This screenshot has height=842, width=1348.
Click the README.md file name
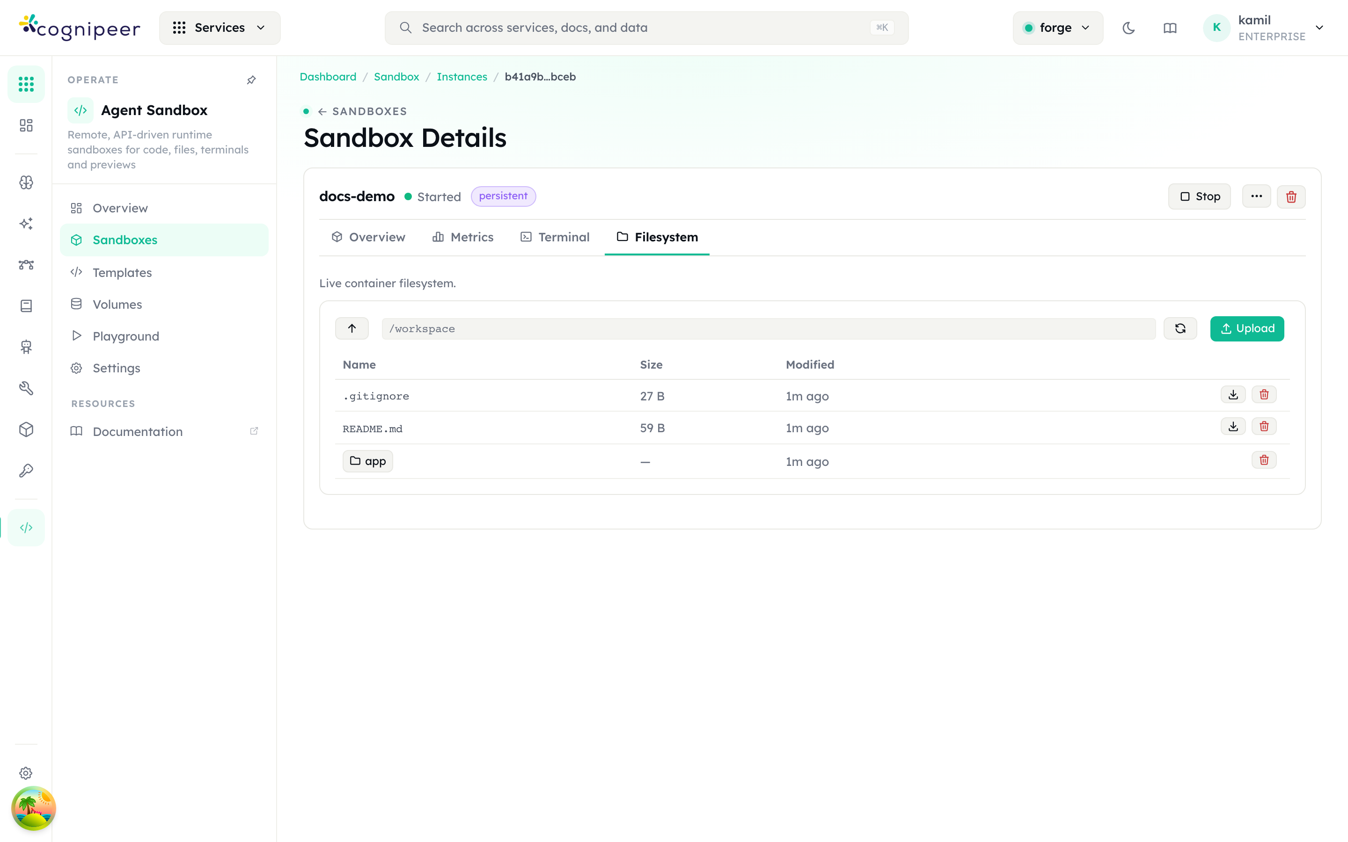(x=372, y=429)
